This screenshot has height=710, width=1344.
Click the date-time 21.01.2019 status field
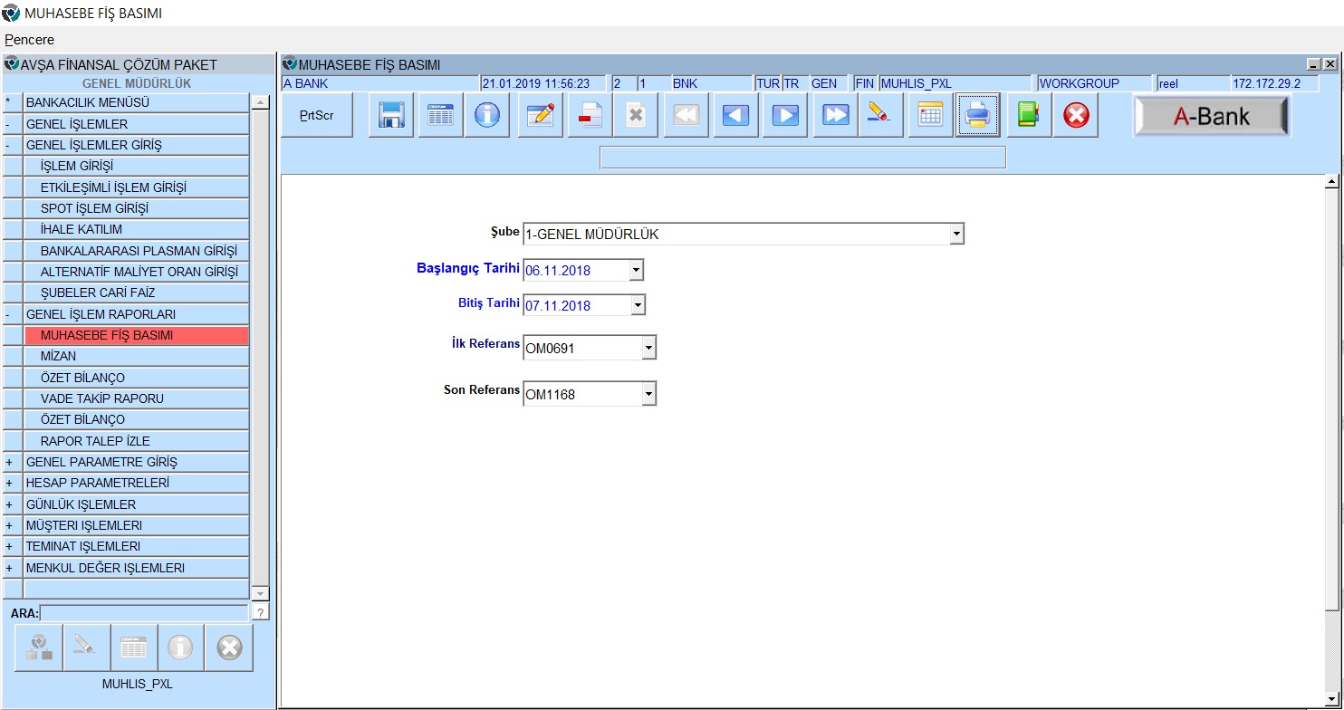(x=542, y=83)
